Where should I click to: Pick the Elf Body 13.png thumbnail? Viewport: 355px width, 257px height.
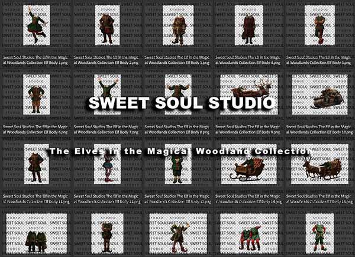pyautogui.click(x=178, y=164)
